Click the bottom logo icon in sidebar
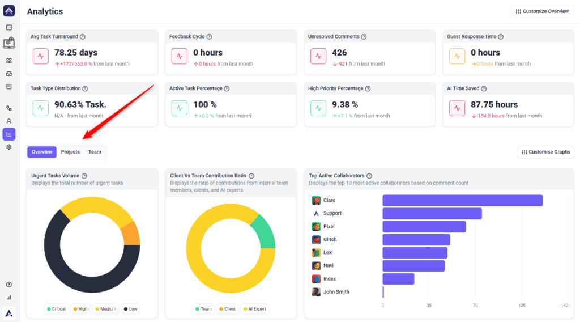 (9, 313)
